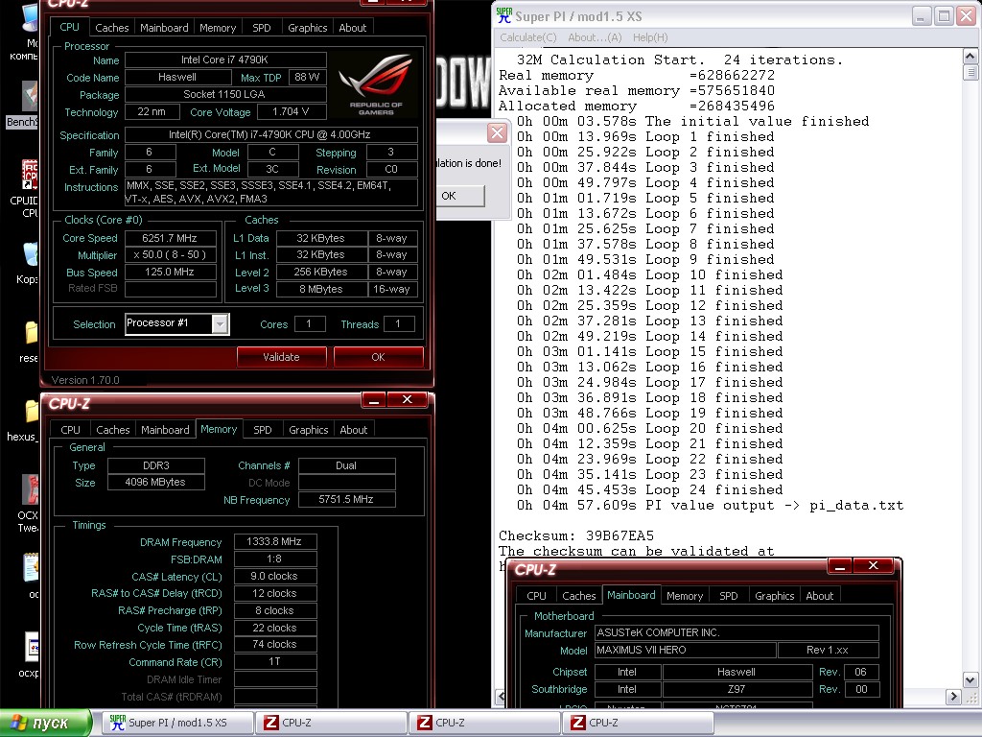
Task: Open Graphics tab in the CPU-Z Memory window
Action: [309, 430]
